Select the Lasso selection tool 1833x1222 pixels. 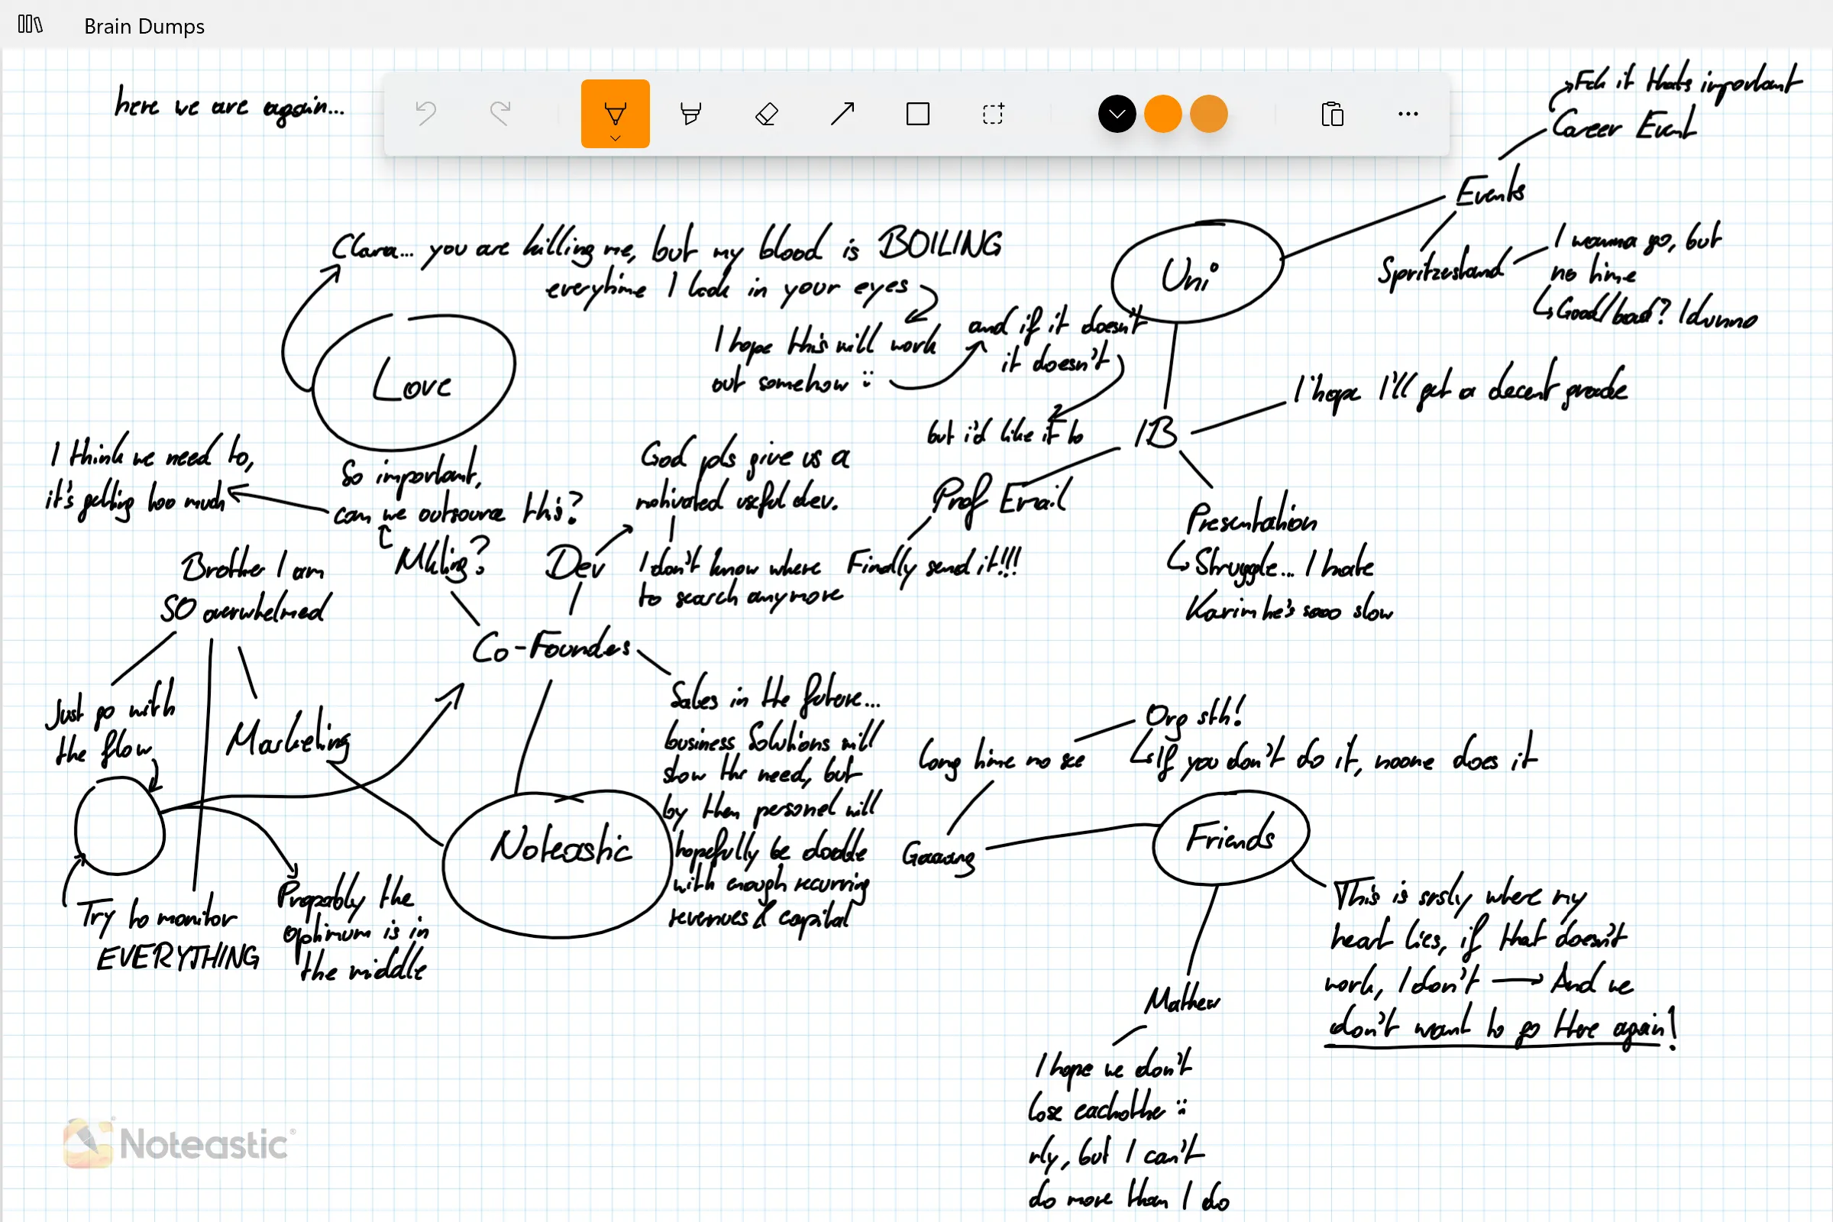coord(994,114)
